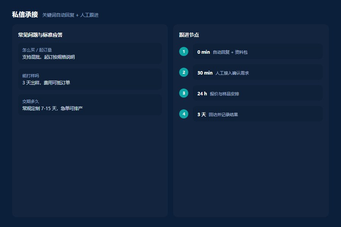Click the question 能打样吗
This screenshot has width=341, height=227.
[x=31, y=76]
